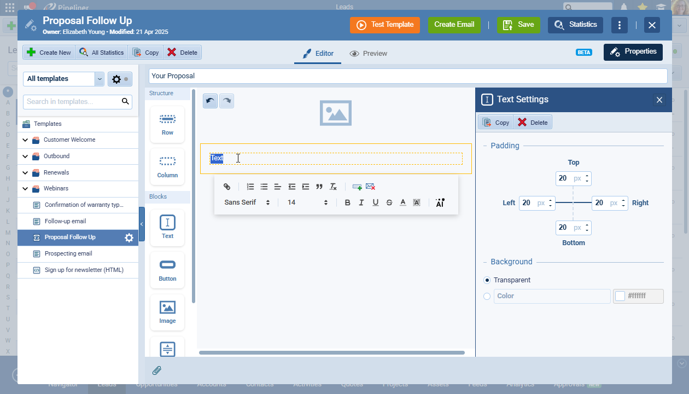Apply blockquote formatting to text
The height and width of the screenshot is (394, 689).
[319, 187]
